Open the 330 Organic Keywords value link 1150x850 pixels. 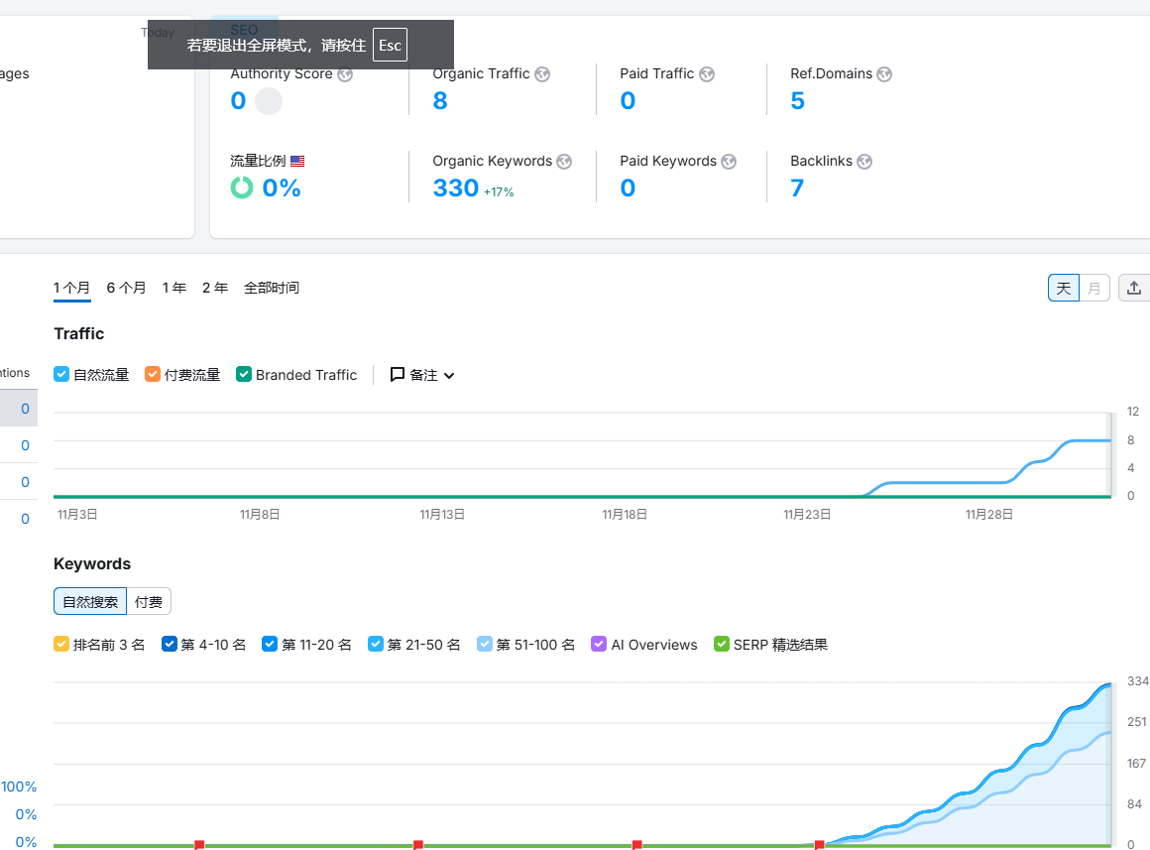tap(456, 188)
